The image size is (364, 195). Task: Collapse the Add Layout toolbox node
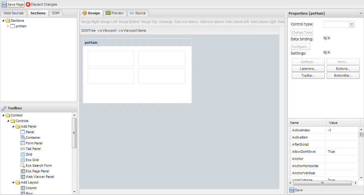coord(13,182)
